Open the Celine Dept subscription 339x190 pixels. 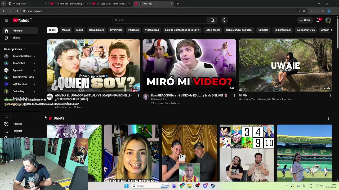point(20,91)
